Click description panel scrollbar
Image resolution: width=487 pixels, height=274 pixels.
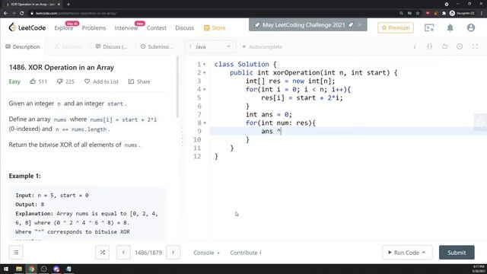177,87
